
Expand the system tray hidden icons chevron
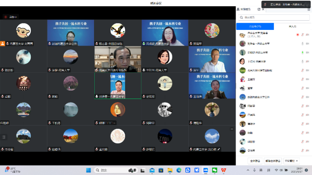[x=247, y=170]
